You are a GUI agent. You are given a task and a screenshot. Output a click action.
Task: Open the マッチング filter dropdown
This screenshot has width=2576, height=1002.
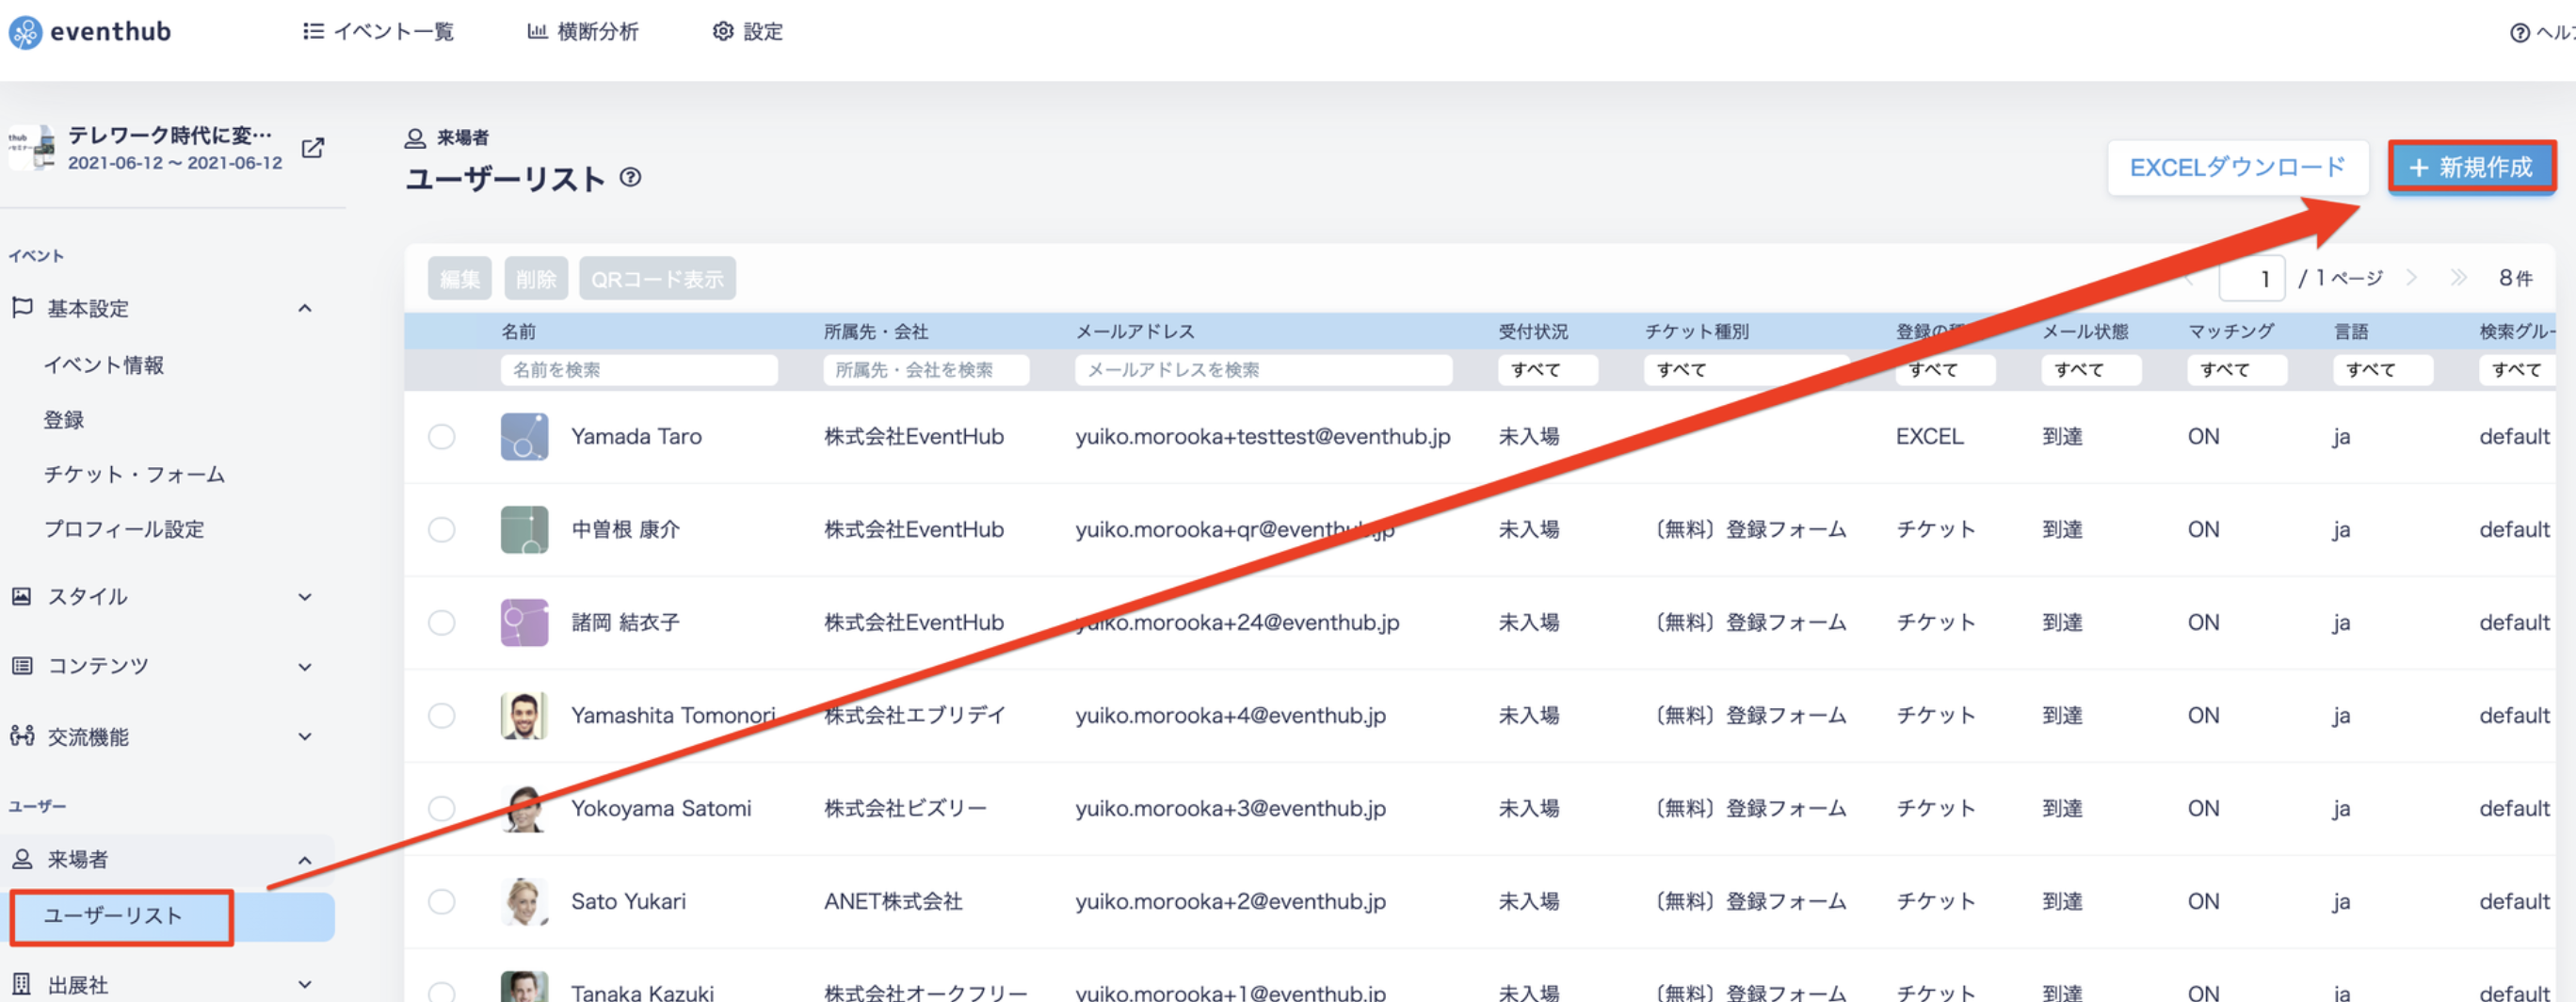pos(2237,370)
